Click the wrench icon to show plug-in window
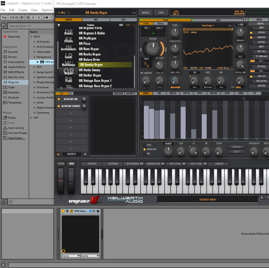This screenshot has height=268, width=269. tap(72, 211)
